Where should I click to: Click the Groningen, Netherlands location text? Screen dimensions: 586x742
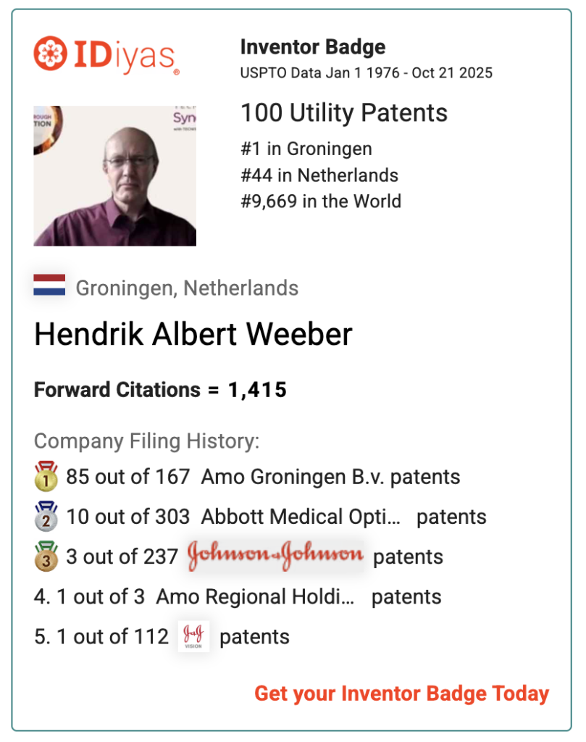(187, 288)
